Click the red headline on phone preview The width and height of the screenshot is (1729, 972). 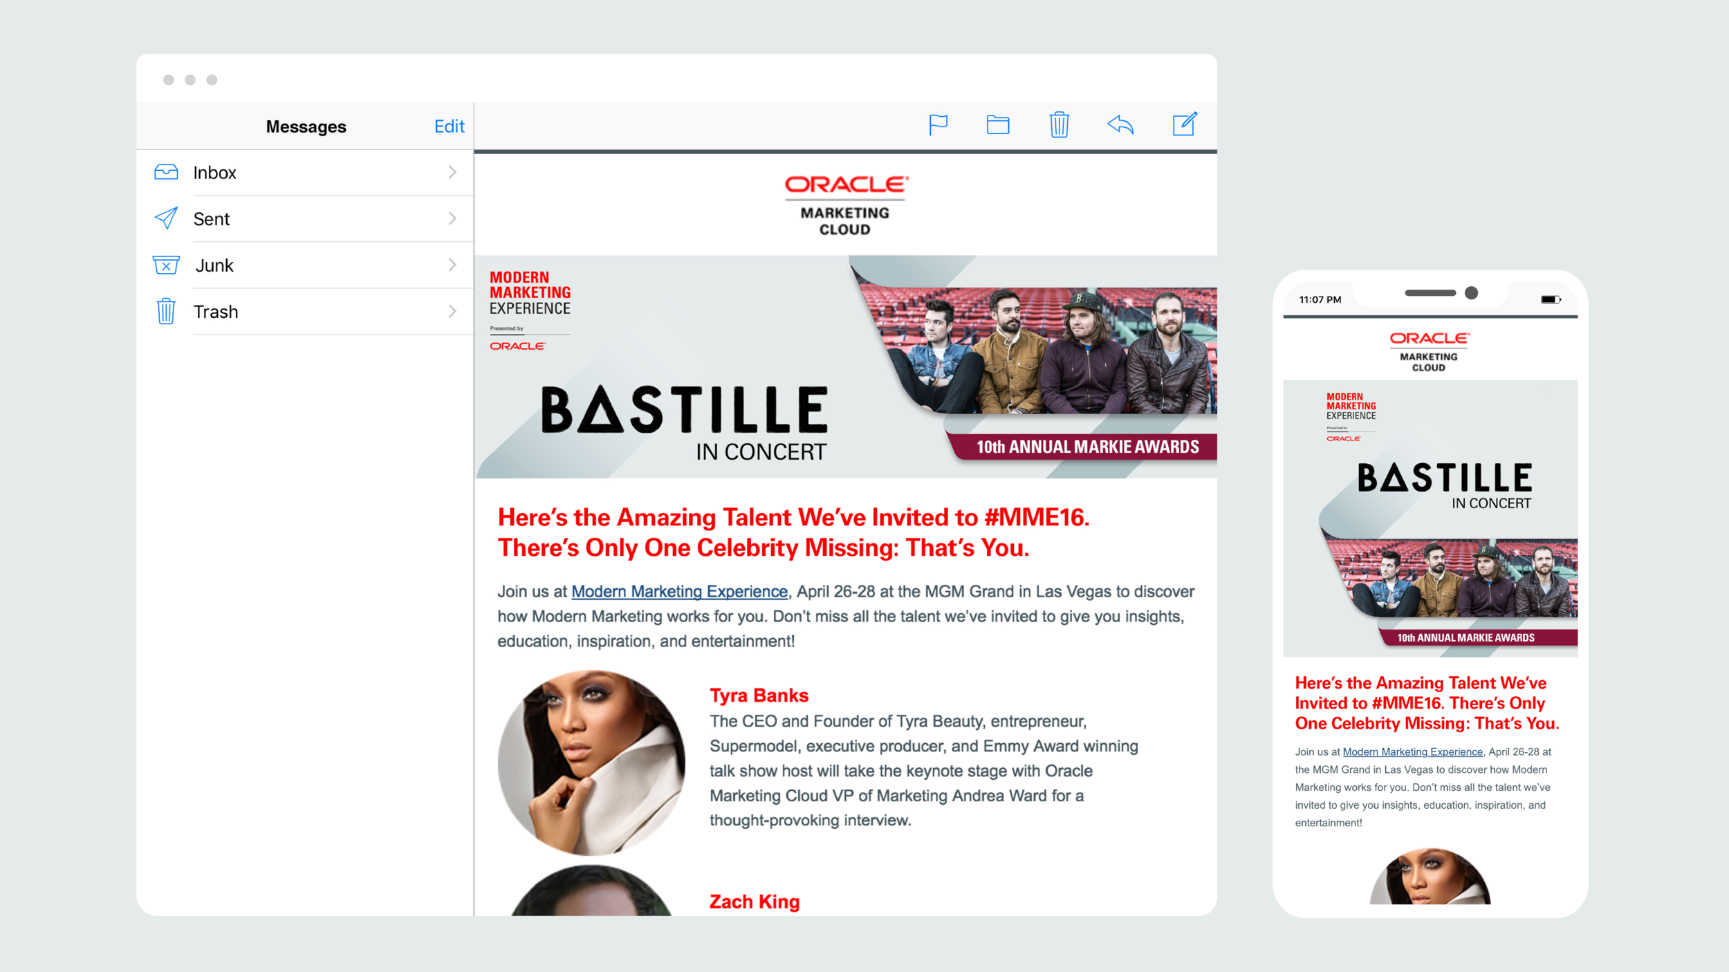[x=1427, y=703]
